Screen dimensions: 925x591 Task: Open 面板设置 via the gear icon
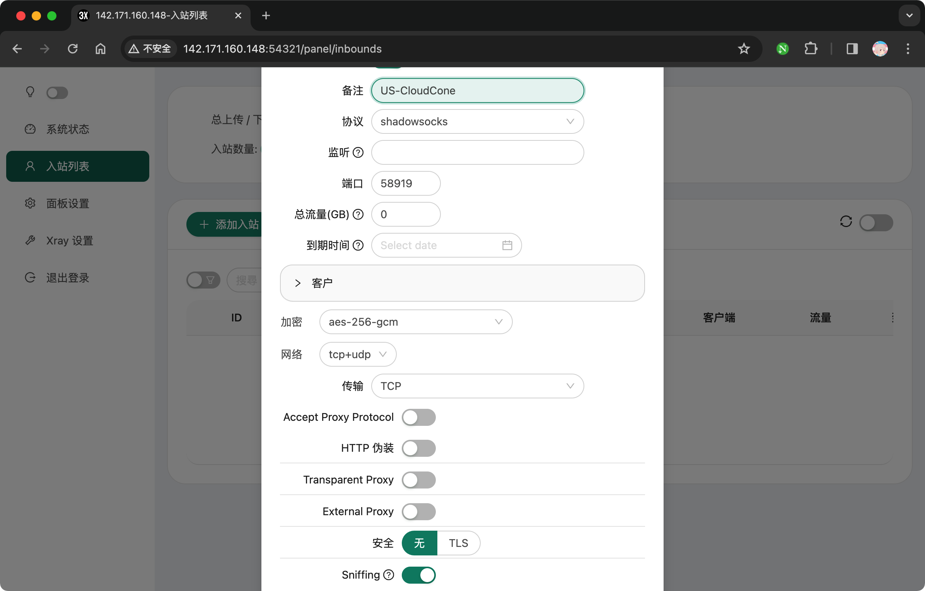pyautogui.click(x=30, y=203)
